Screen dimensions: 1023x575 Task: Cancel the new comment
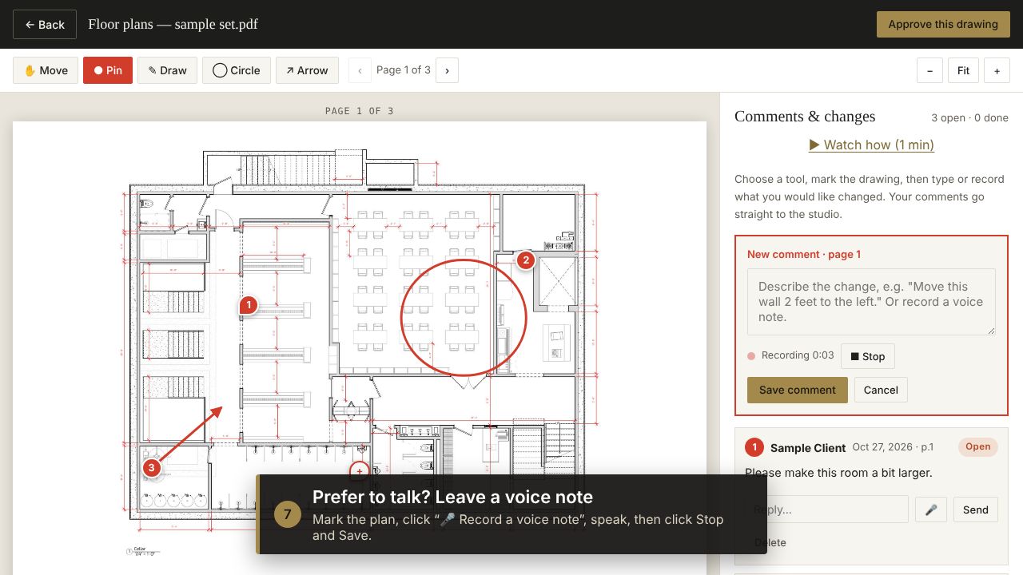(x=881, y=390)
